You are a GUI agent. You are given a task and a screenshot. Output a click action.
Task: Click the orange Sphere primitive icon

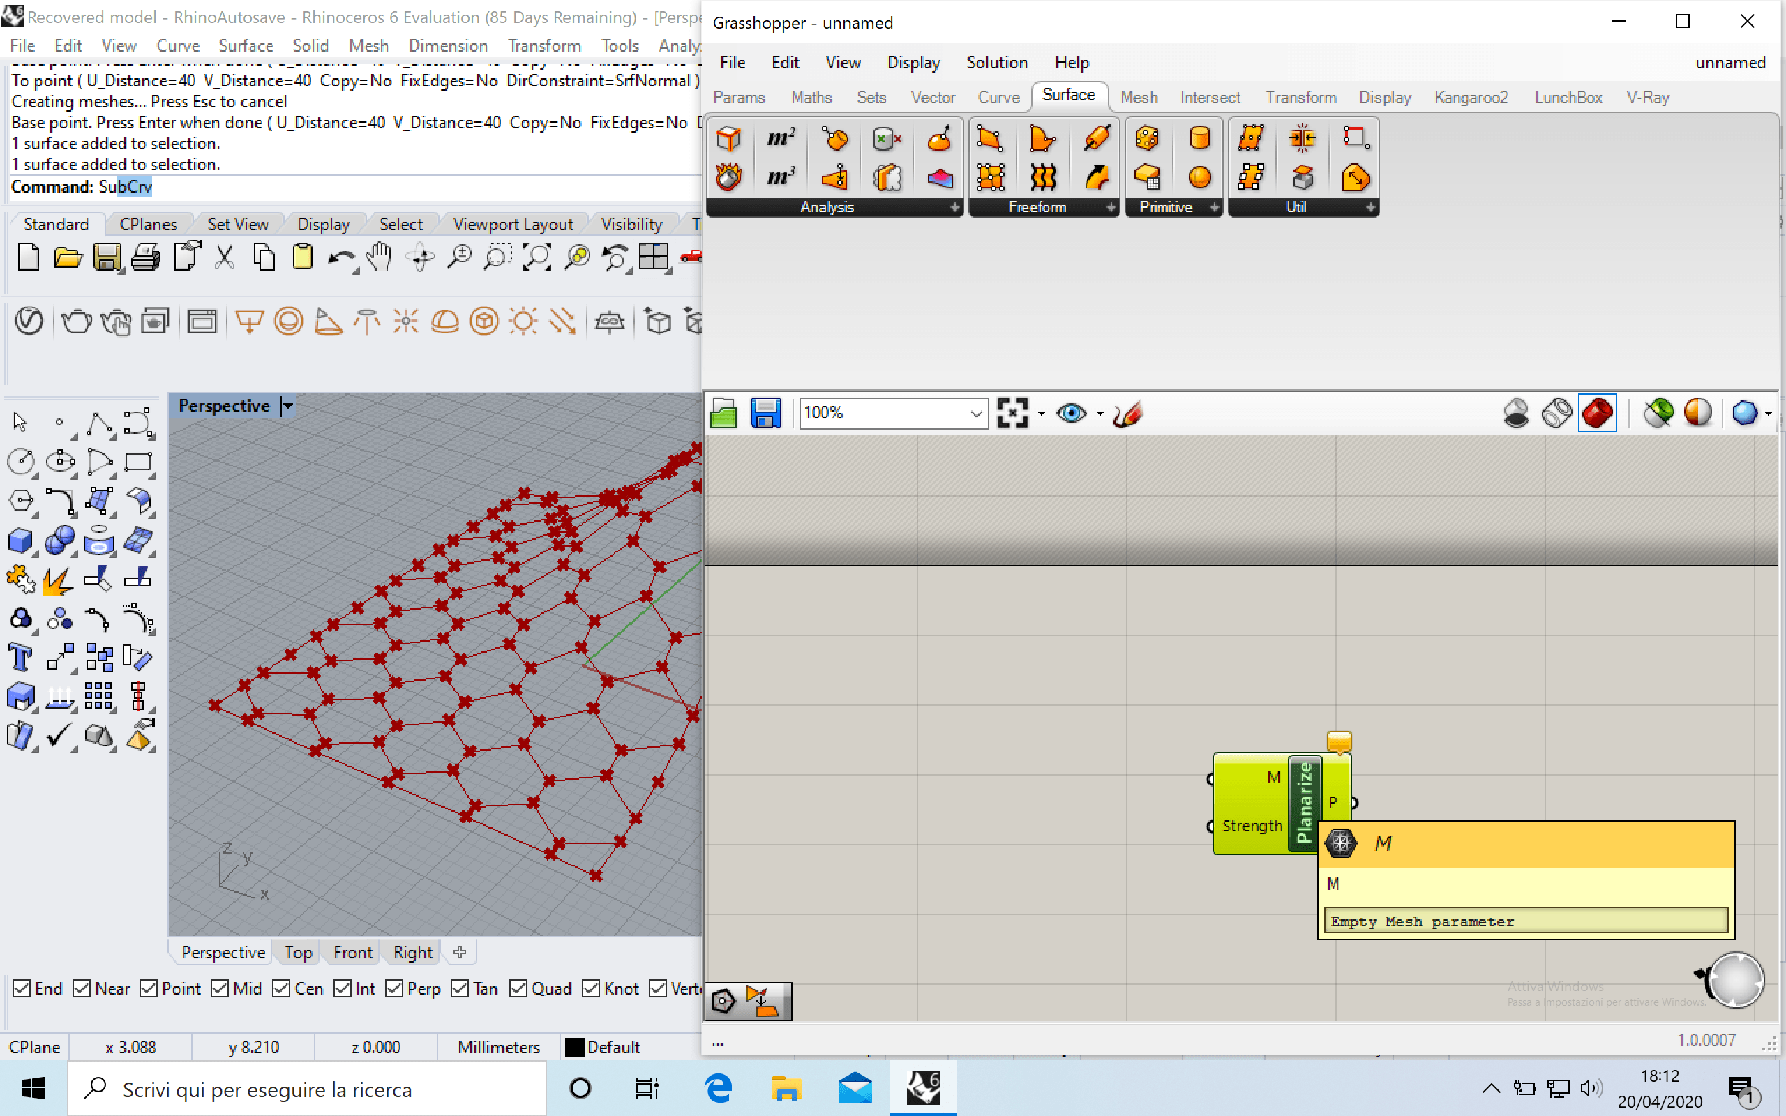click(x=1200, y=177)
